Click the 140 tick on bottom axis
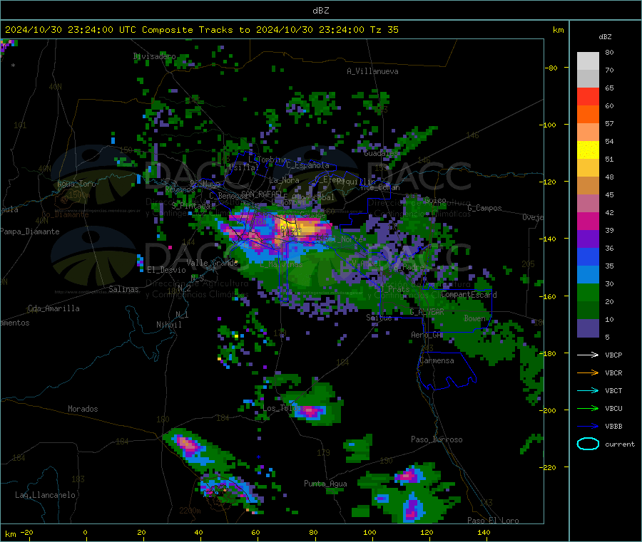 coord(484,532)
